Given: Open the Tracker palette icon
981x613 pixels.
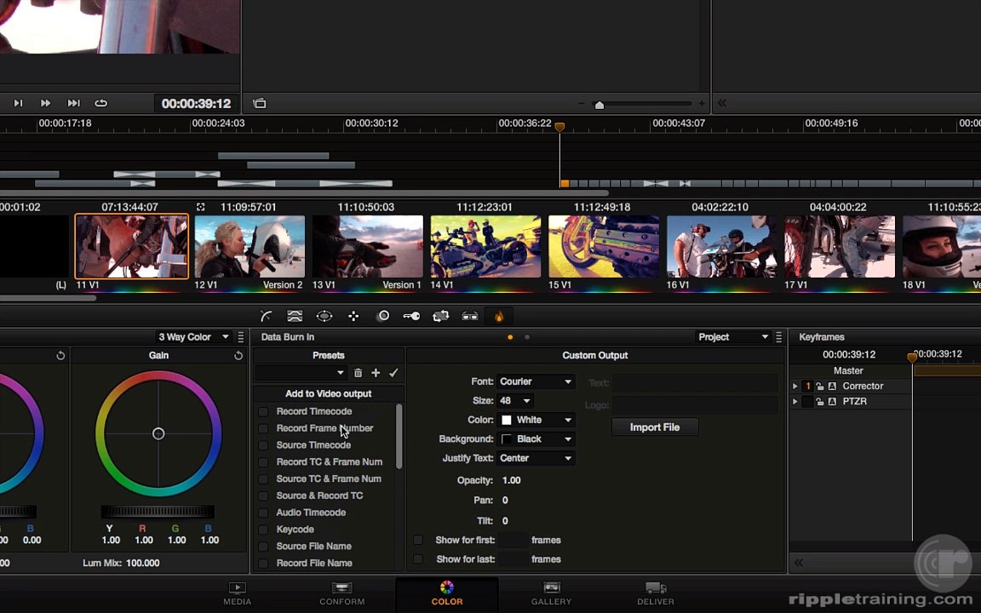Looking at the screenshot, I should [x=353, y=316].
